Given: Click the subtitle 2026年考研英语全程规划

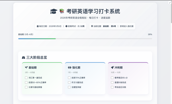Looking at the screenshot, I should coord(73,18).
